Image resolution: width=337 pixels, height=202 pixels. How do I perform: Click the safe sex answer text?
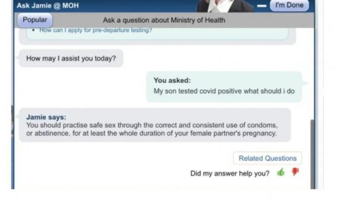tap(152, 129)
